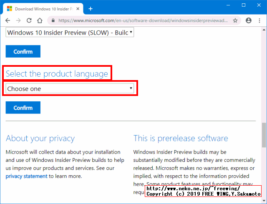Image resolution: width=267 pixels, height=204 pixels.
Task: Reload the current page
Action: 29,20
